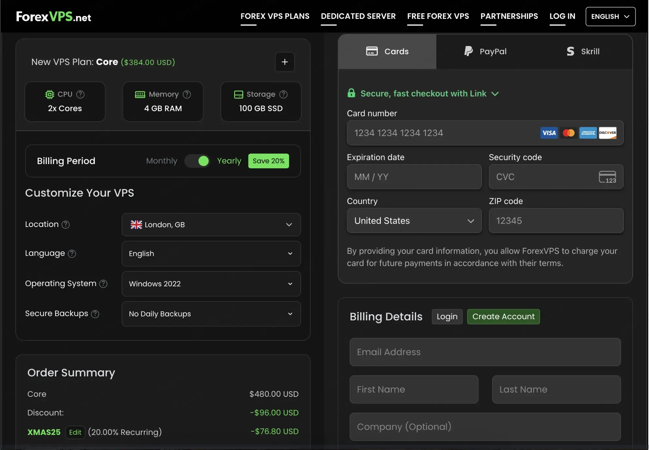Screen dimensions: 649x450
Task: Click the Skrill S logo icon
Action: pyautogui.click(x=570, y=51)
